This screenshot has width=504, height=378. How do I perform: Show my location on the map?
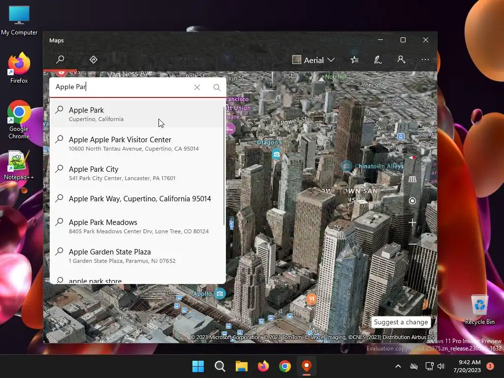(412, 201)
